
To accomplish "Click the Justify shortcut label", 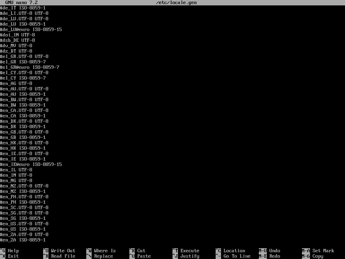I will (x=190, y=256).
